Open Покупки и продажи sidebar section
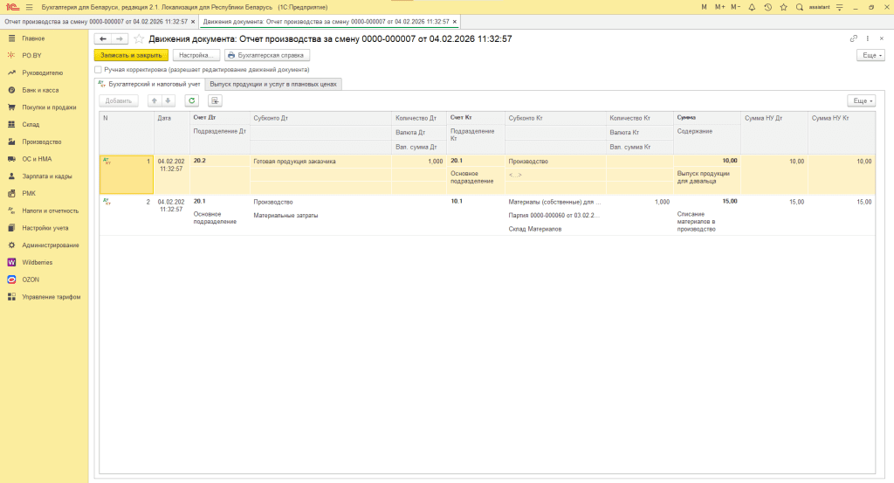This screenshot has width=894, height=483. pos(49,107)
